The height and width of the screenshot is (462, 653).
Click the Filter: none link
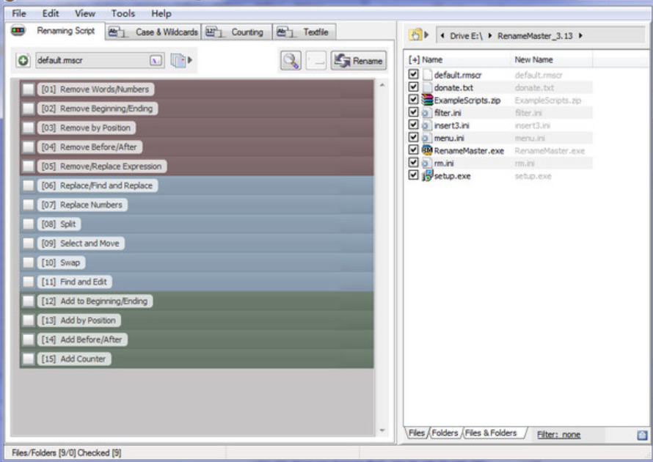(x=558, y=435)
